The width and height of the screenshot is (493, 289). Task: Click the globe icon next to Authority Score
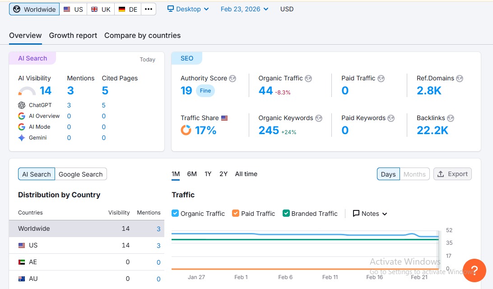point(233,79)
